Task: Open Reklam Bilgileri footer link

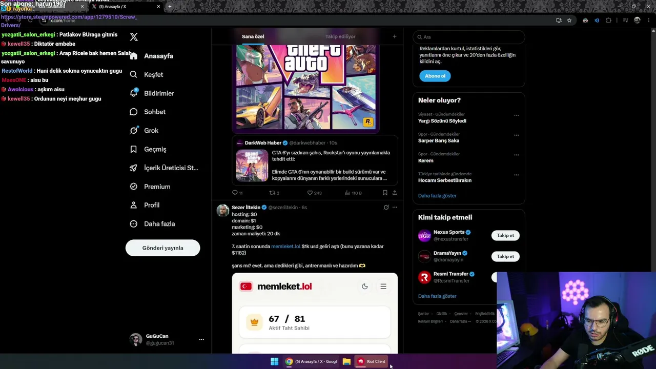Action: click(x=430, y=321)
